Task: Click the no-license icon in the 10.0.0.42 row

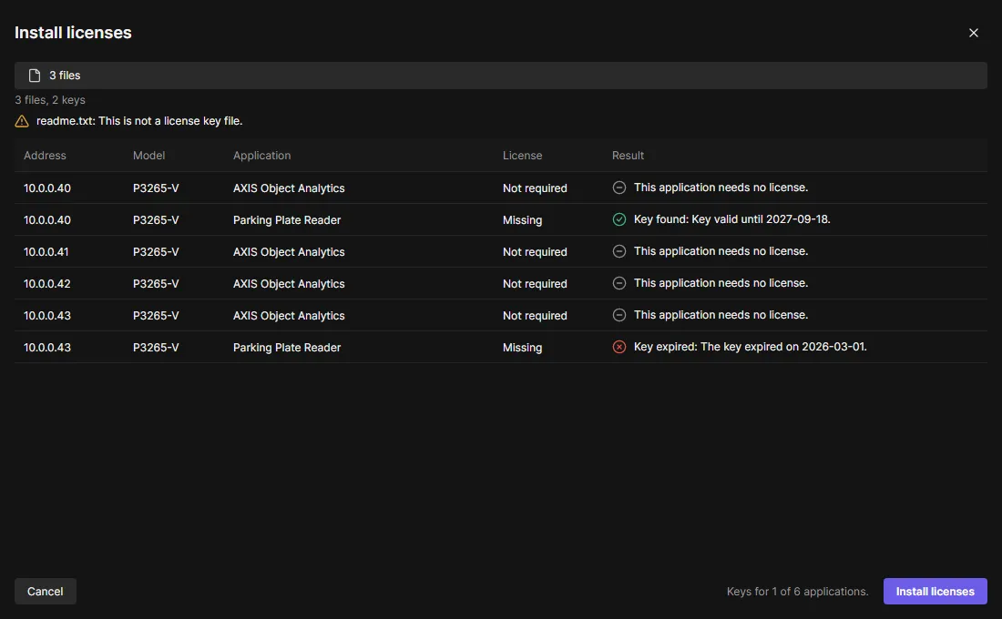Action: (619, 283)
